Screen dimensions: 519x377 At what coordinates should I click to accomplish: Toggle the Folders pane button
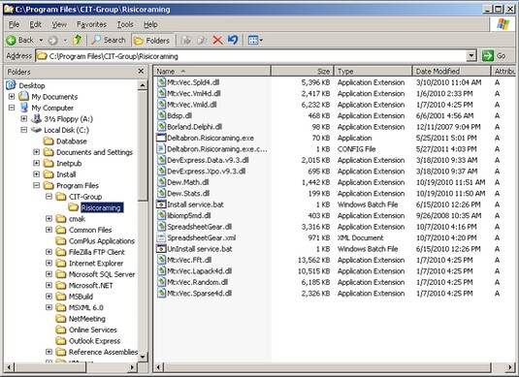coord(152,41)
